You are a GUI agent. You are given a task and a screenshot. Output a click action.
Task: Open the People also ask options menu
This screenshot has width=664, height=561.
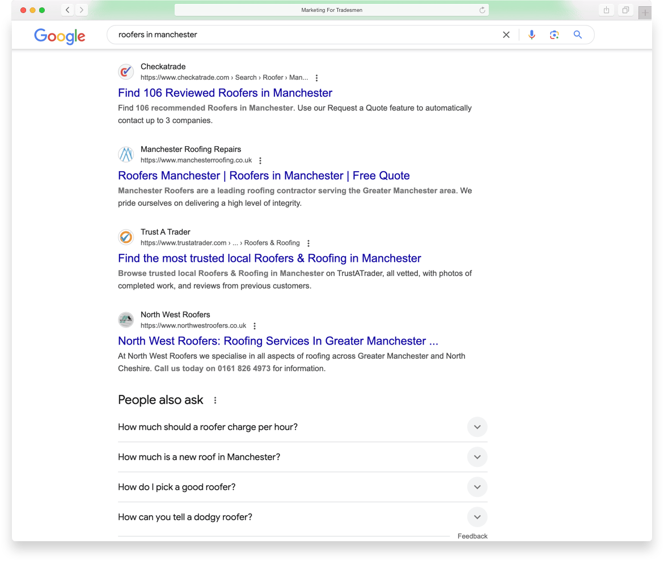tap(215, 400)
